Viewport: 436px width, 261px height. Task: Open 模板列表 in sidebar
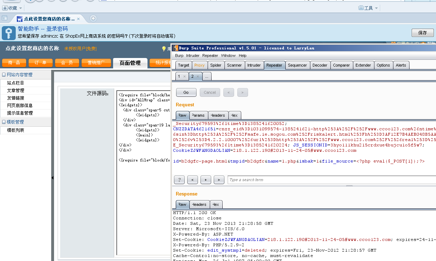(x=15, y=130)
